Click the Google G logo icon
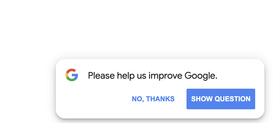This screenshot has height=123, width=273. (72, 75)
